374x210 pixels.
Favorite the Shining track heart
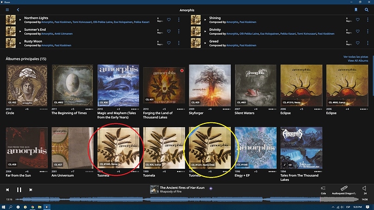[x=358, y=19]
